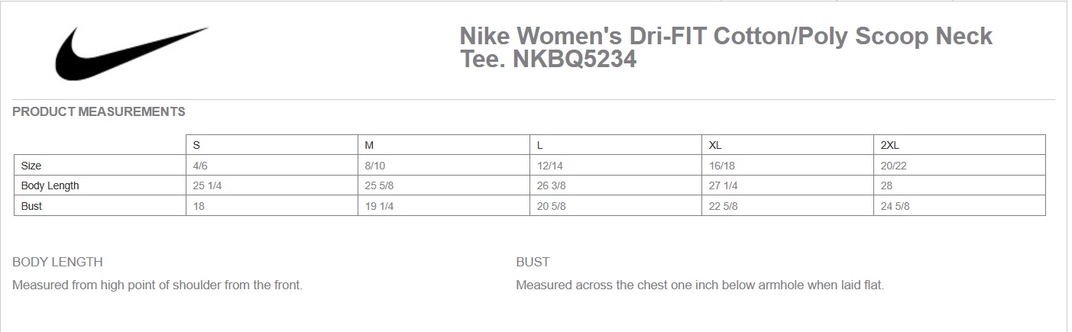Click the BODY LENGTH description heading
Image resolution: width=1072 pixels, height=332 pixels.
click(57, 263)
